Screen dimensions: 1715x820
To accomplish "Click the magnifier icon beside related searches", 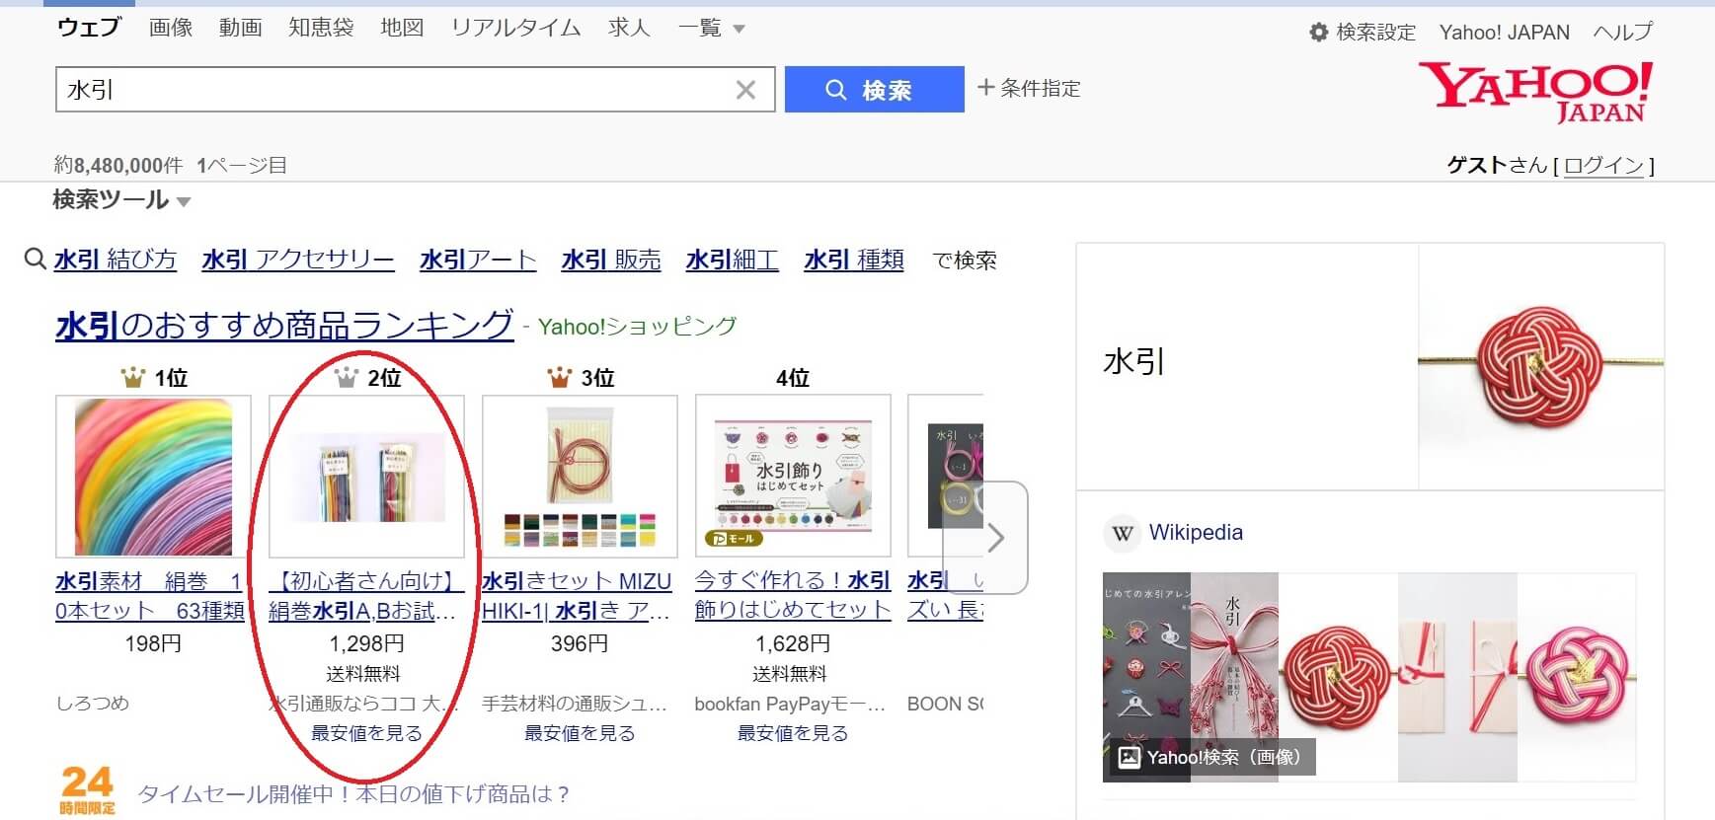I will 36,260.
